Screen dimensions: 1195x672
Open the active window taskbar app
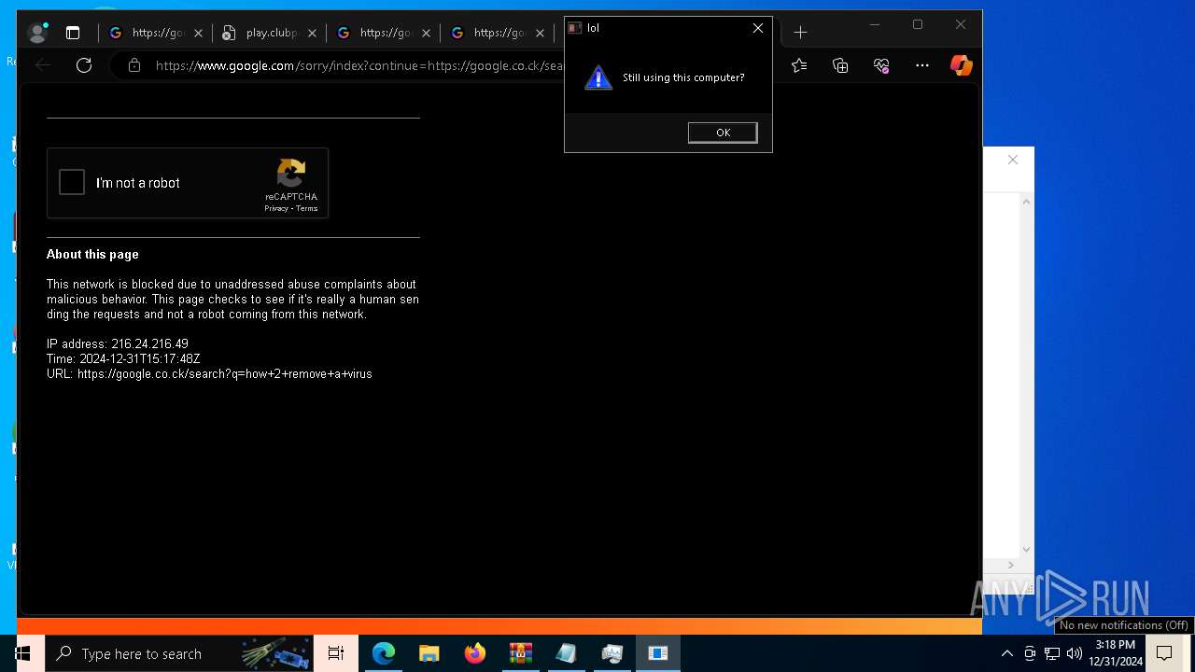click(658, 653)
